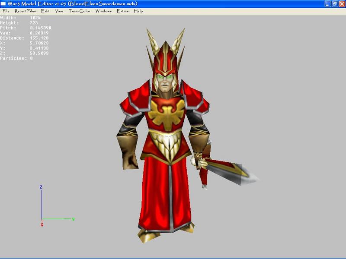346x259 pixels.
Task: Expand the Windows menu
Action: tap(103, 11)
